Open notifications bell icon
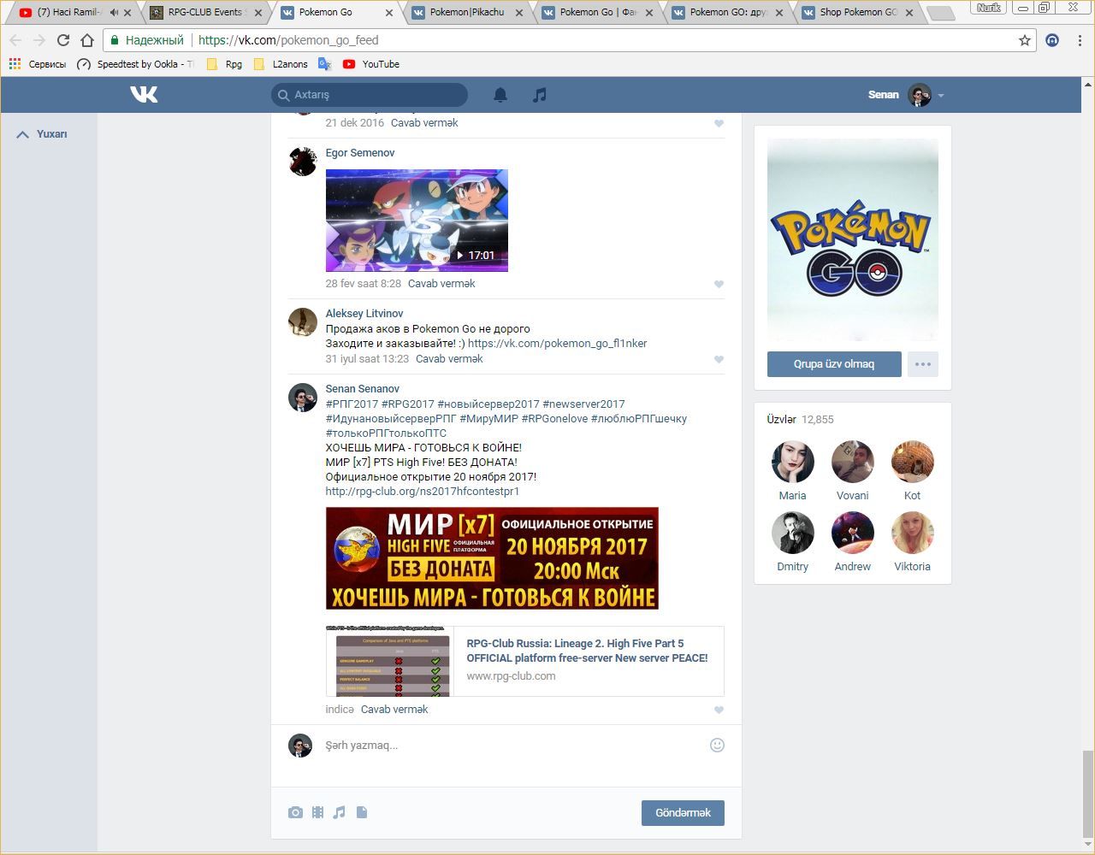This screenshot has height=855, width=1095. [x=500, y=95]
